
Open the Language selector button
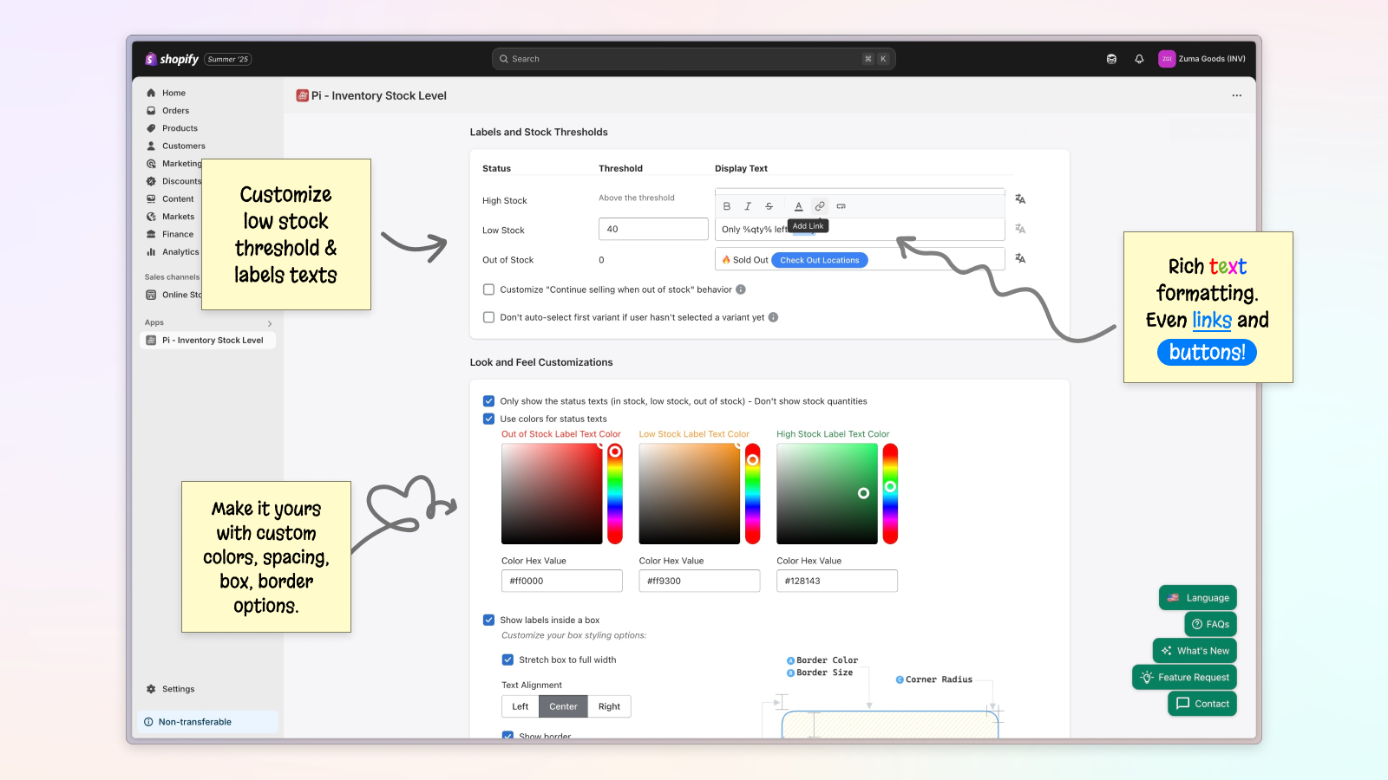[x=1198, y=598]
